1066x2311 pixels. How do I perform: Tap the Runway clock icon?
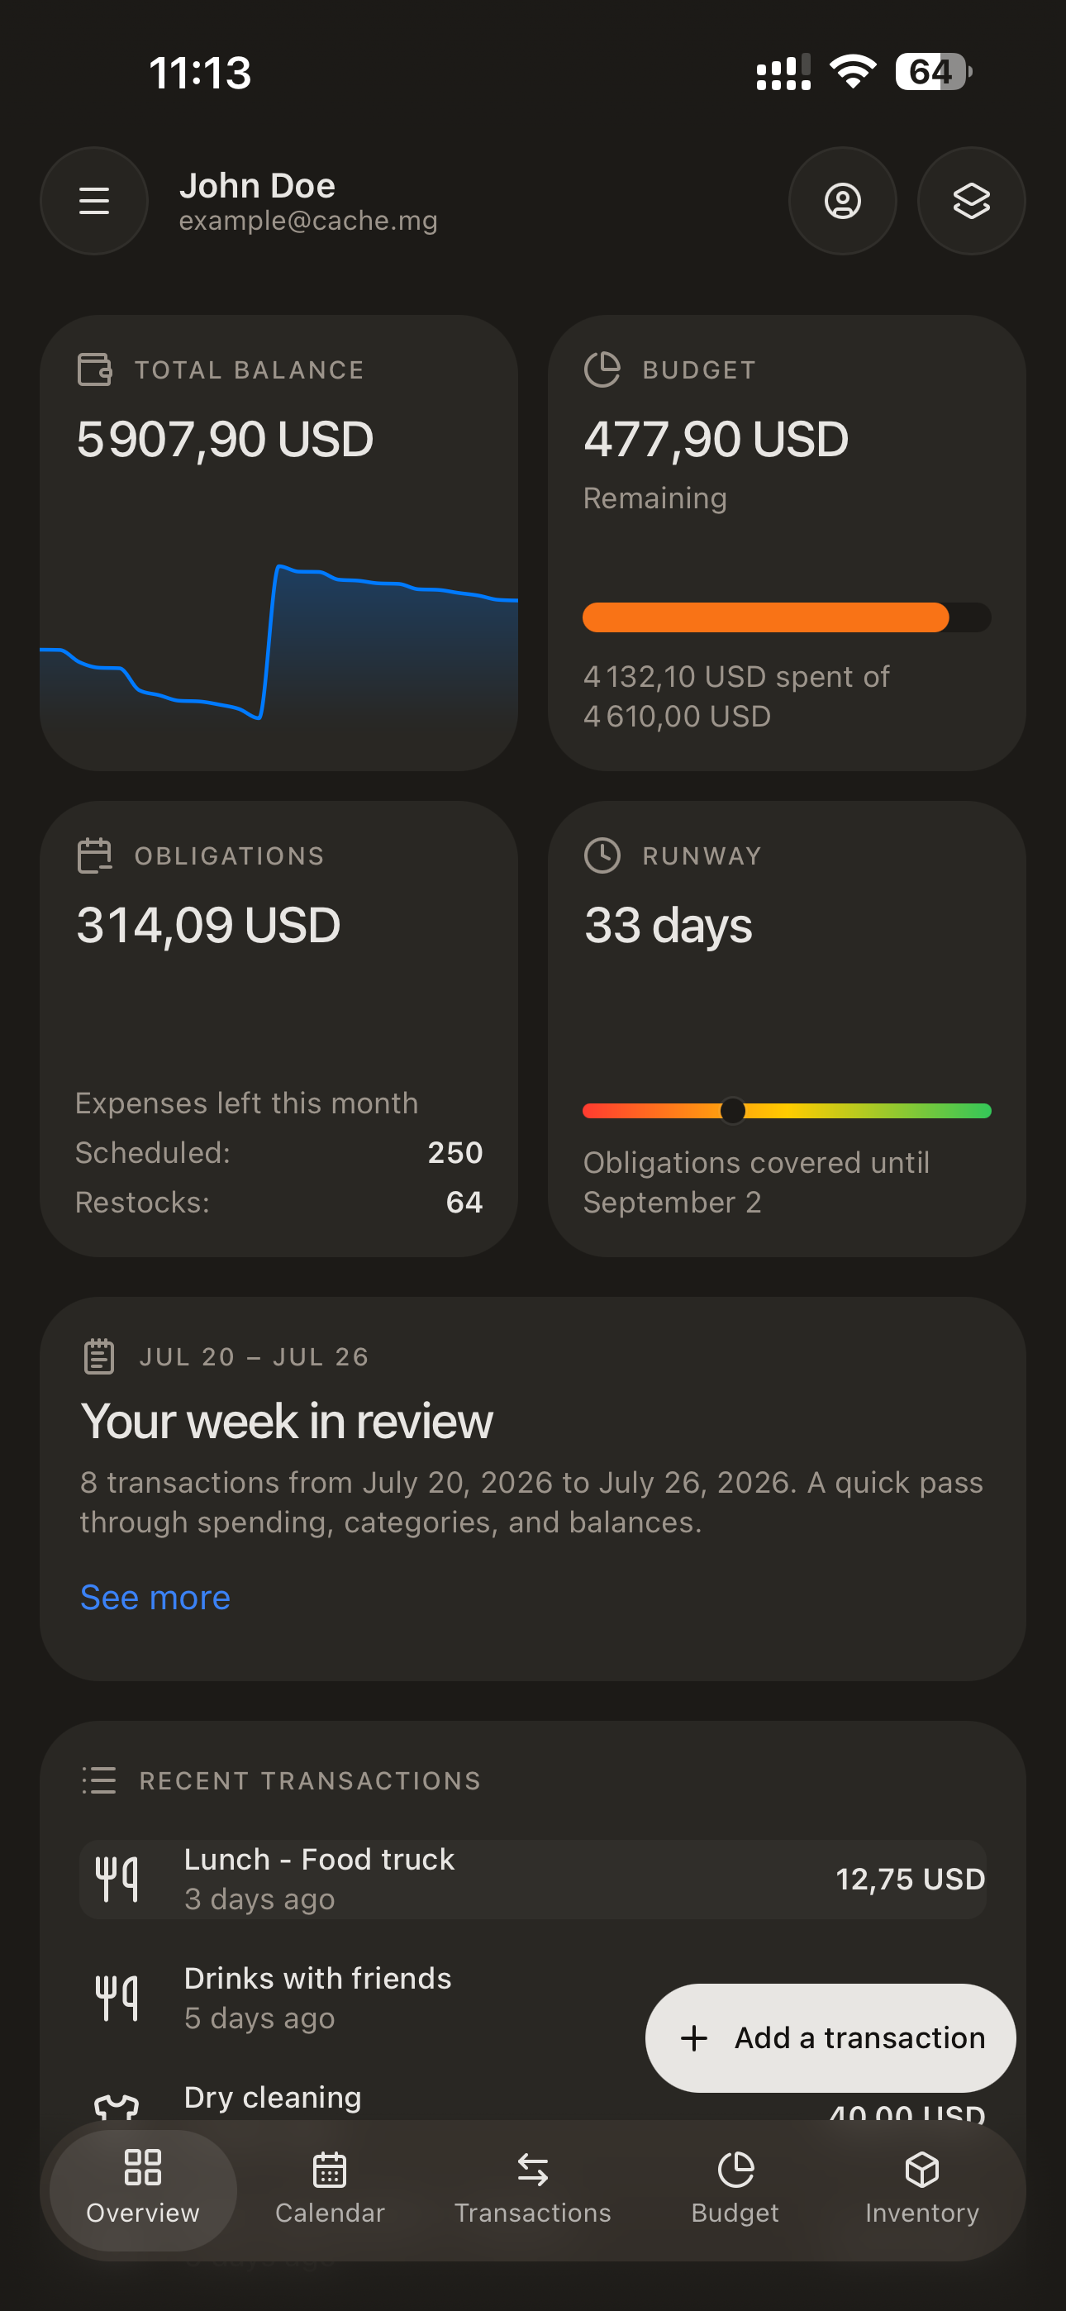[x=602, y=855]
